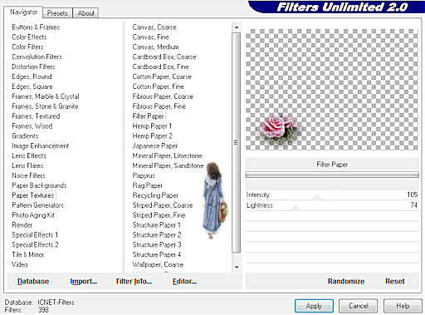This screenshot has width=425, height=315.
Task: Reset the filter parameters
Action: 395,281
